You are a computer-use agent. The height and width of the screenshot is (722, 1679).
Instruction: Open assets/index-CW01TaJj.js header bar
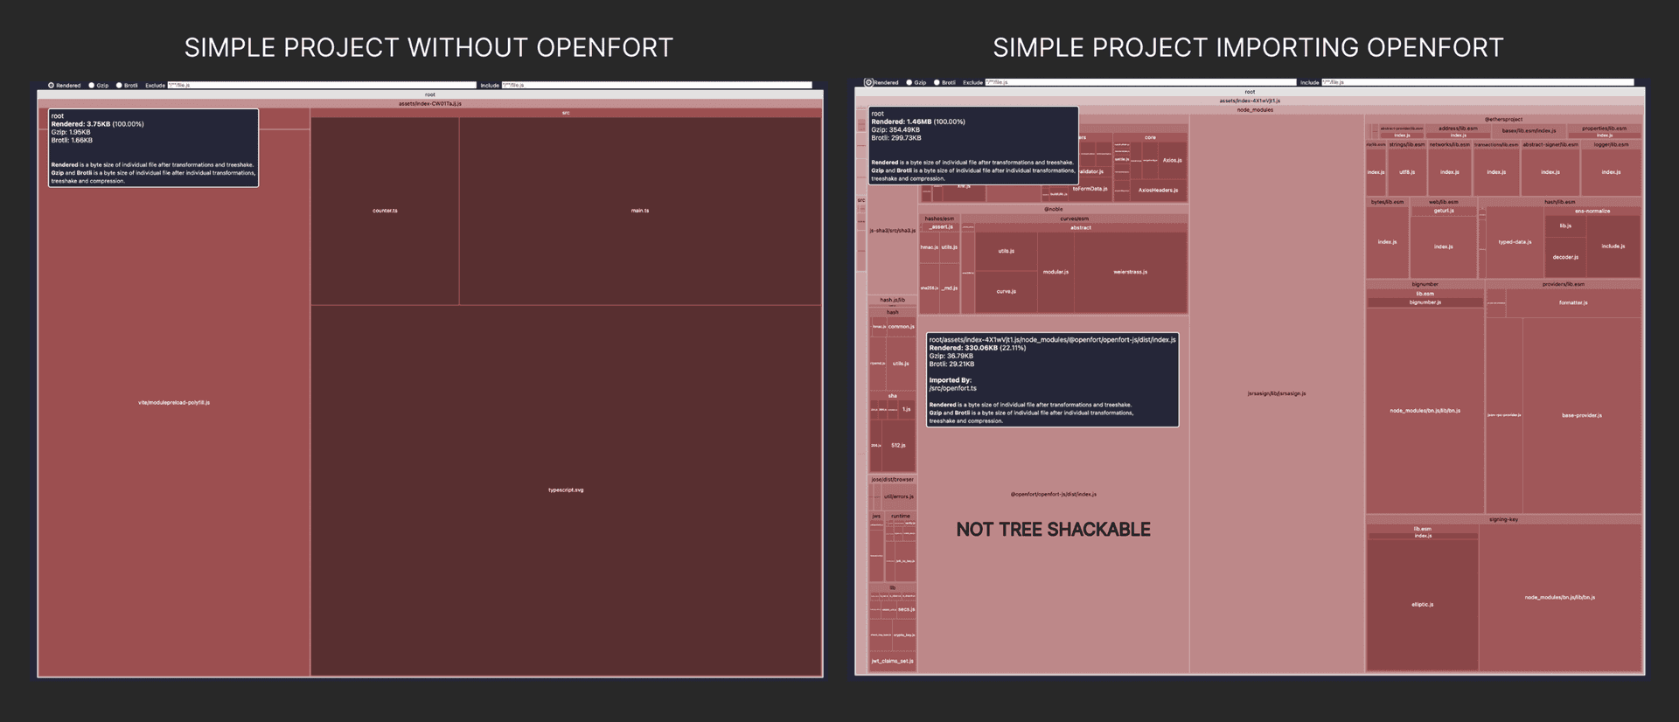(x=429, y=104)
